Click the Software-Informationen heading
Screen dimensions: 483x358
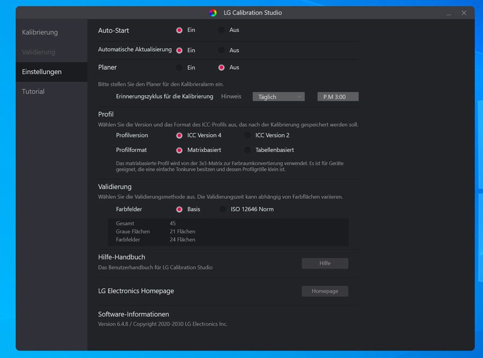(134, 314)
